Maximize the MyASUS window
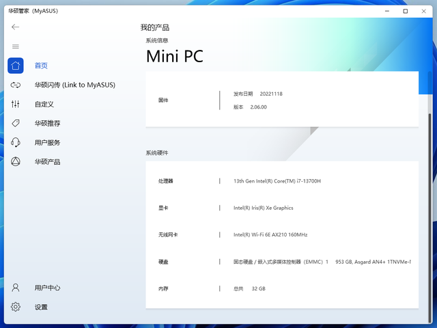The width and height of the screenshot is (437, 328). click(406, 11)
